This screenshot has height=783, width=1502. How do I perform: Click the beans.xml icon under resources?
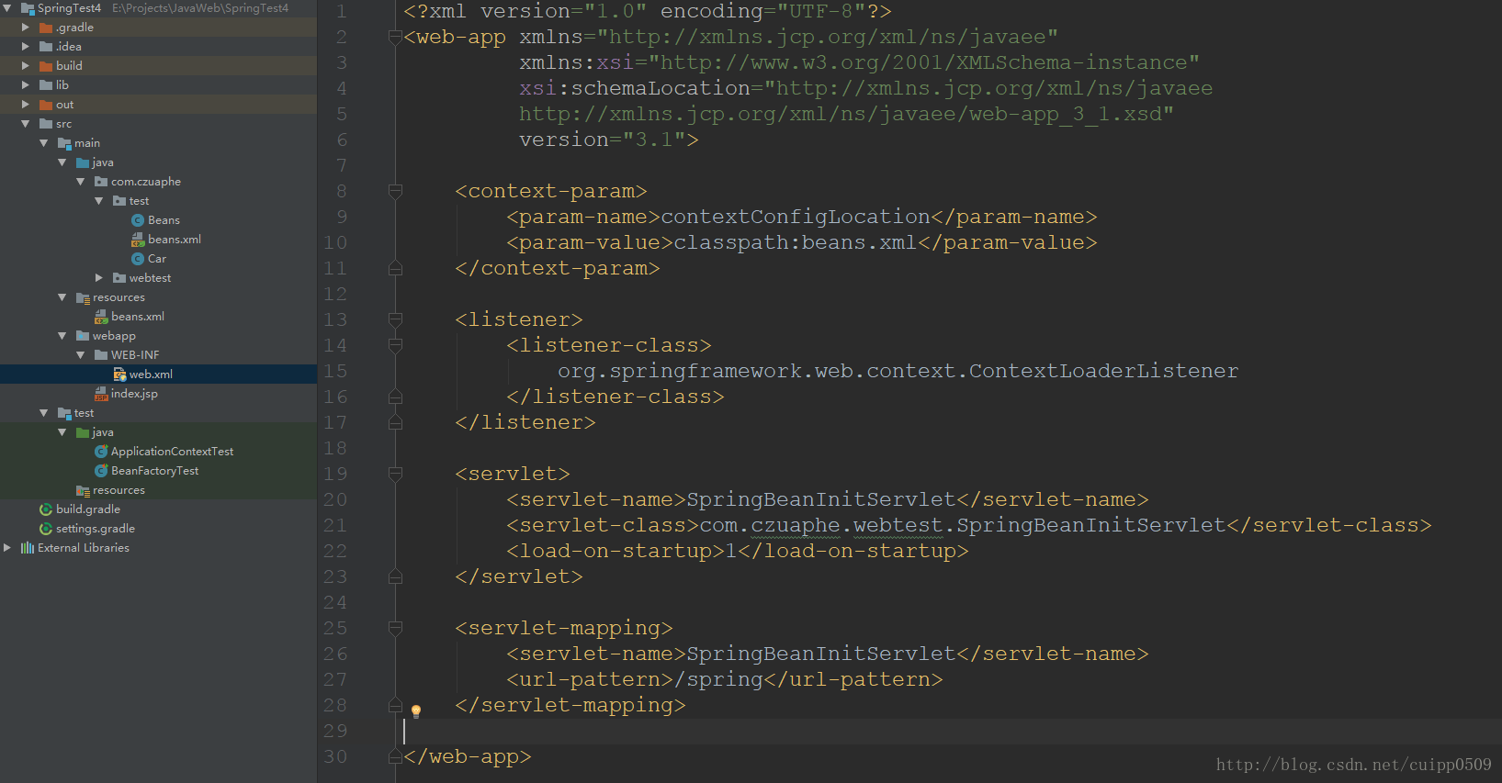click(x=101, y=317)
